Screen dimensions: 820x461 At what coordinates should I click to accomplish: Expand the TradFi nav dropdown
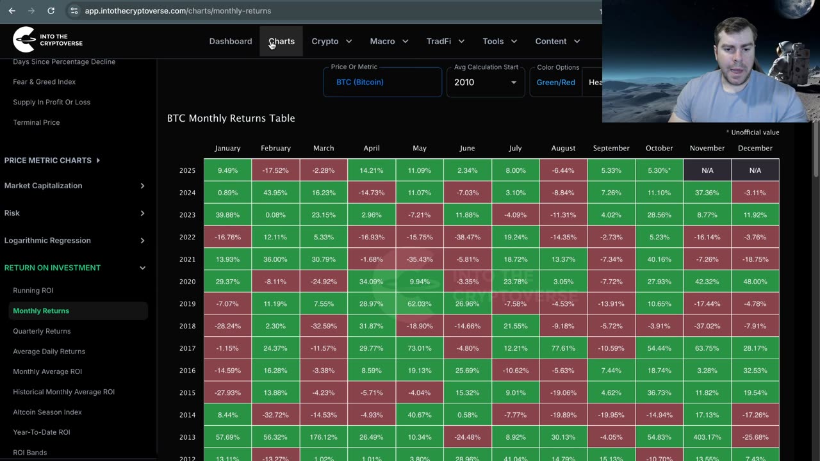click(445, 41)
